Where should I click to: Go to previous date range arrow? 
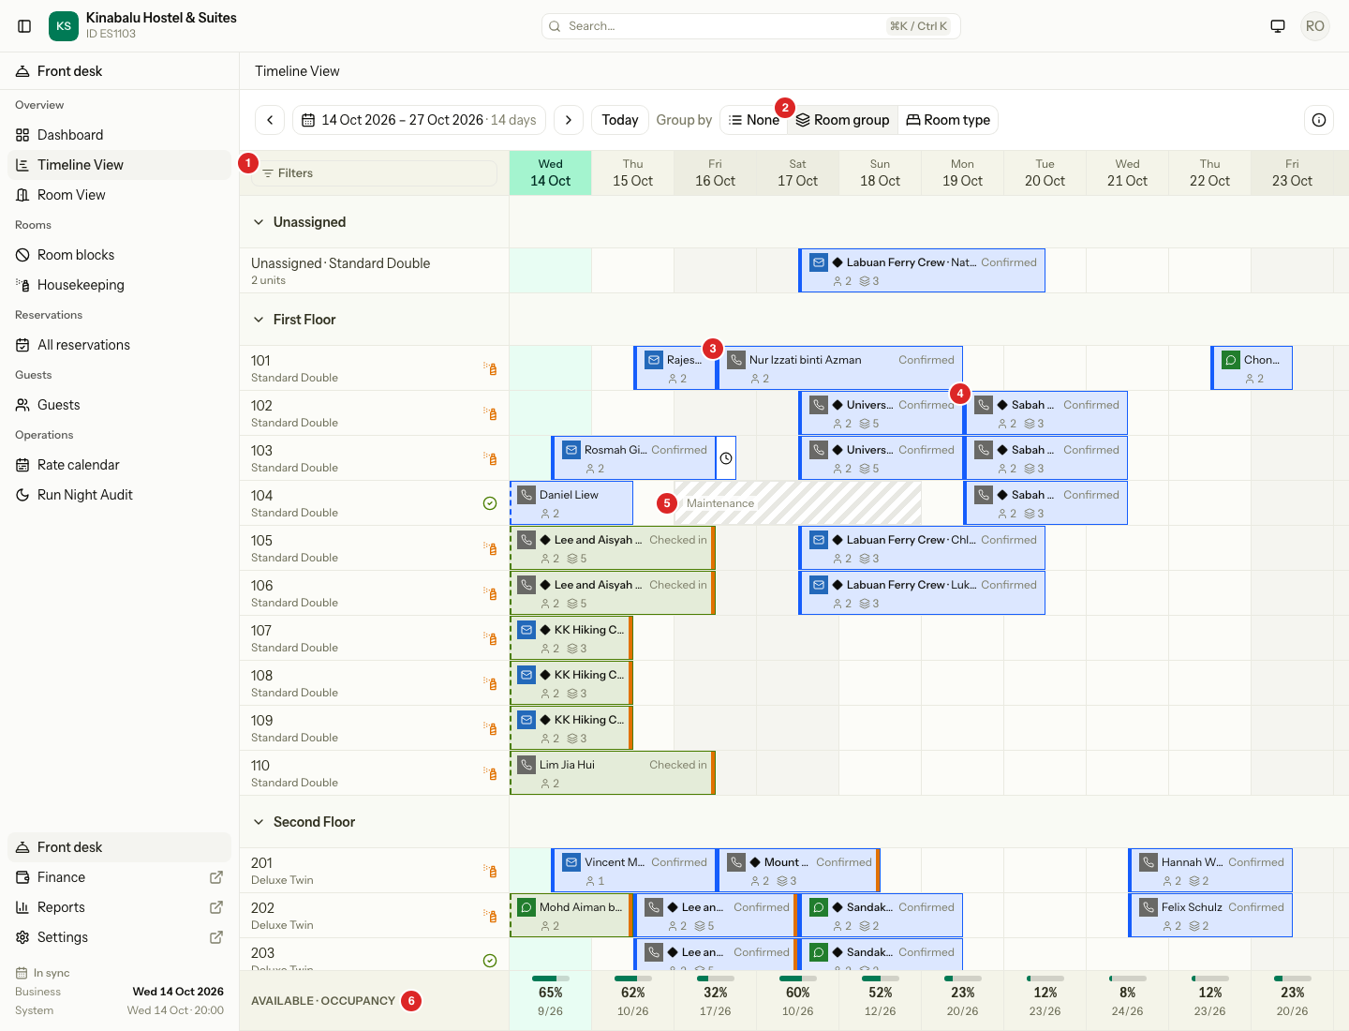click(x=270, y=120)
